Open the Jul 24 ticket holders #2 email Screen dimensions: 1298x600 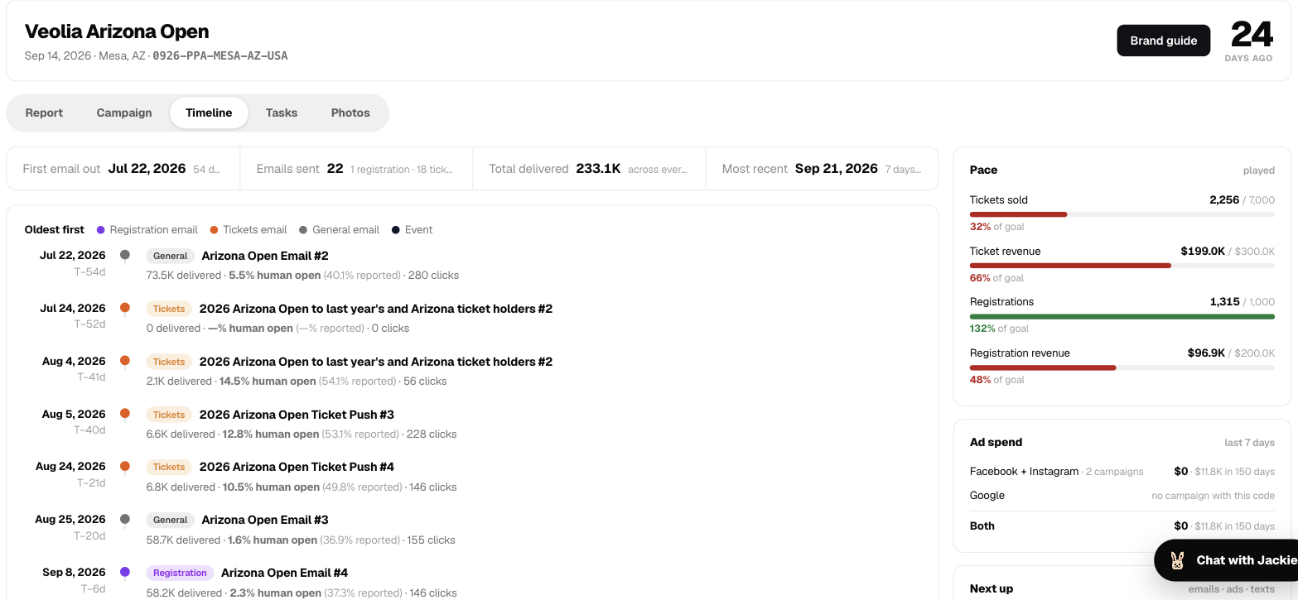coord(376,309)
